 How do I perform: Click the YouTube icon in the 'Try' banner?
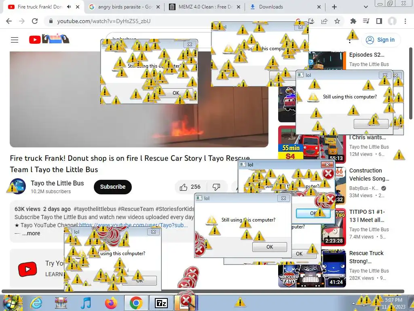tap(27, 269)
